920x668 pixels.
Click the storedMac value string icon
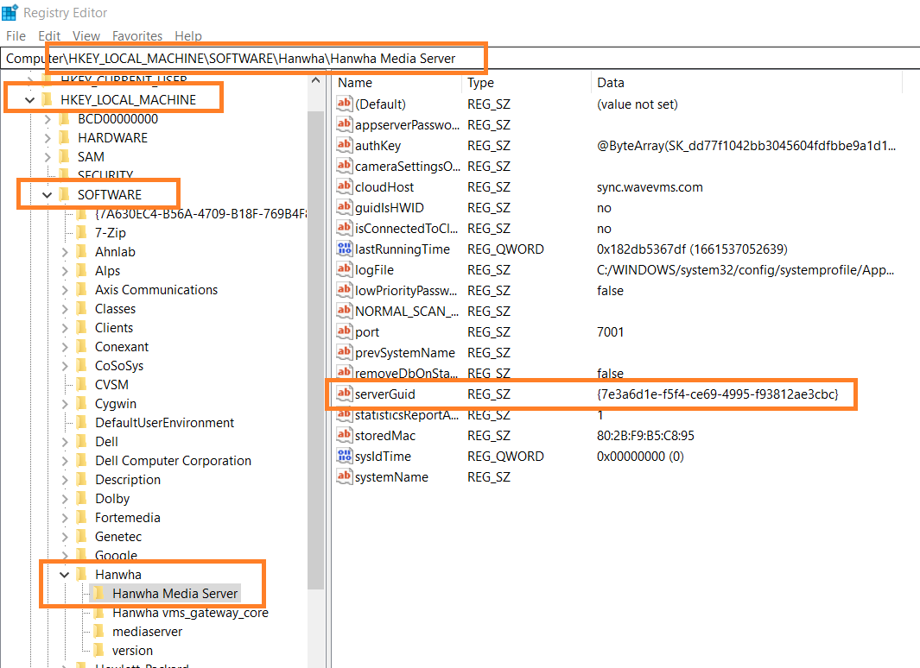point(344,435)
